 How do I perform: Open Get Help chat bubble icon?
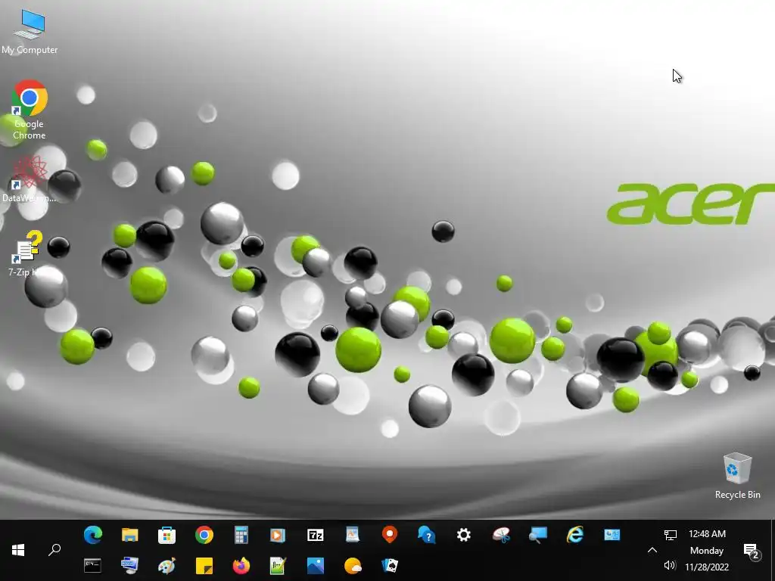(x=427, y=535)
